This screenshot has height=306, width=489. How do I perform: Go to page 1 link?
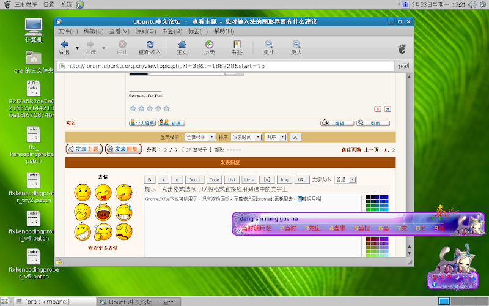coord(386,150)
